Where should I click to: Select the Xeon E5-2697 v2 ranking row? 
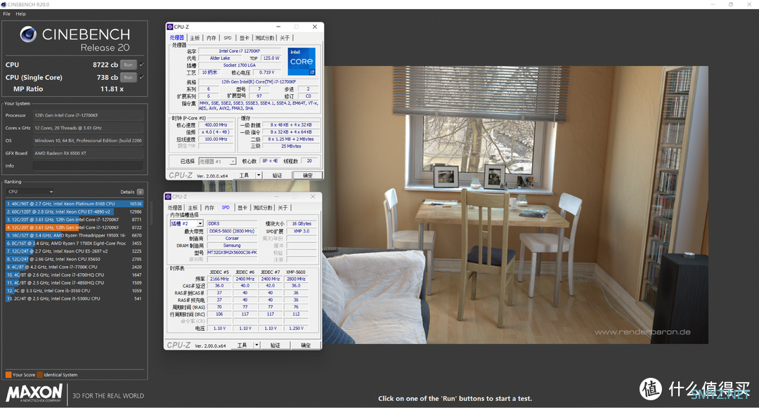click(74, 251)
